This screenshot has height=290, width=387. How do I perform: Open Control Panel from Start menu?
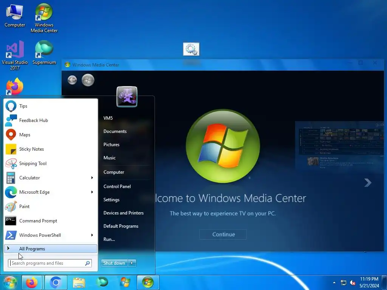pyautogui.click(x=117, y=187)
